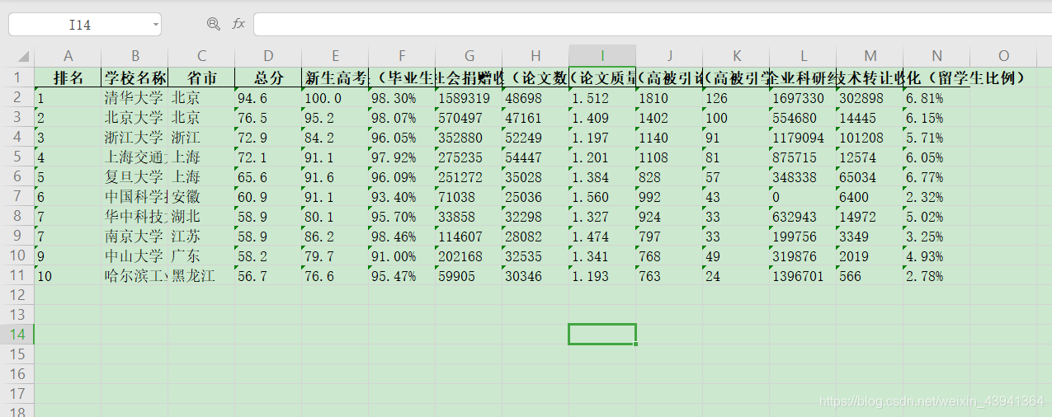Select column C header
The width and height of the screenshot is (1052, 417).
tap(201, 56)
